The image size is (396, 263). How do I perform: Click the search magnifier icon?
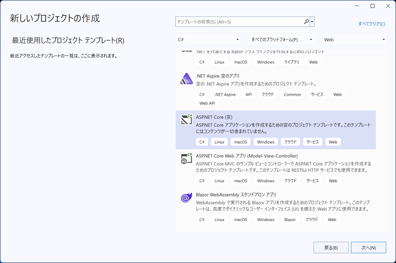[x=306, y=22]
